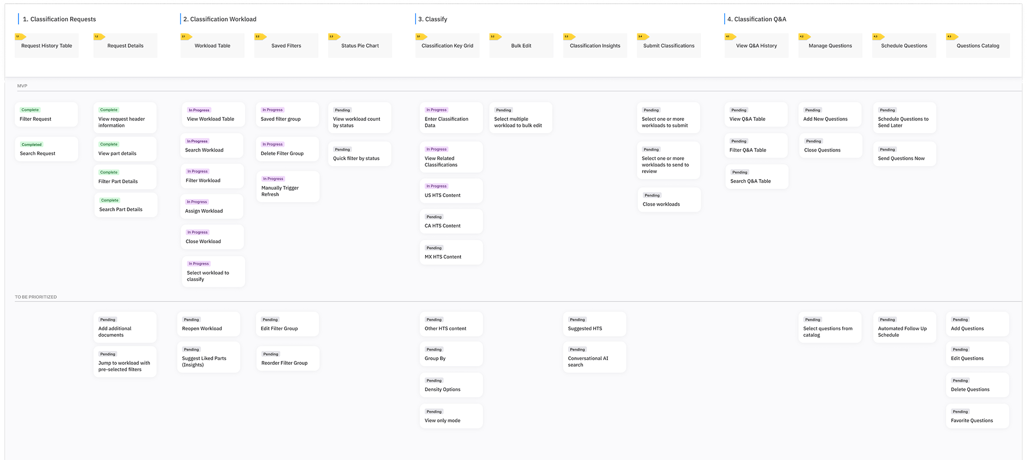Click the yellow 1.2 tag on Request Details
1027x460 pixels.
pyautogui.click(x=99, y=37)
